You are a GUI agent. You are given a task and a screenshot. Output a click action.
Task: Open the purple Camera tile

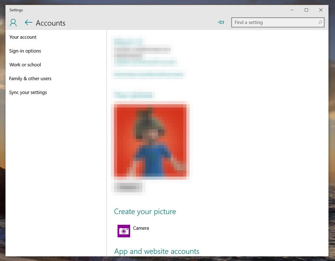click(123, 231)
